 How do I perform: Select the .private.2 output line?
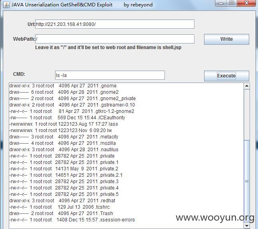(64, 169)
